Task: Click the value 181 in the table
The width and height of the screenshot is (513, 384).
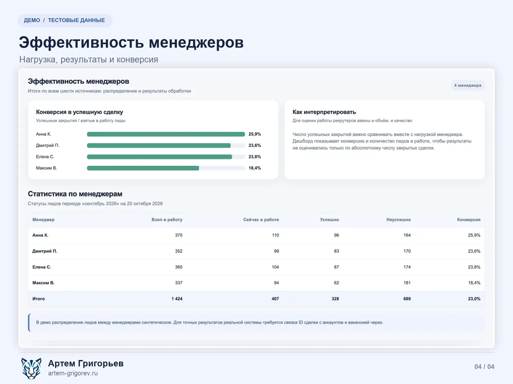Action: [407, 283]
